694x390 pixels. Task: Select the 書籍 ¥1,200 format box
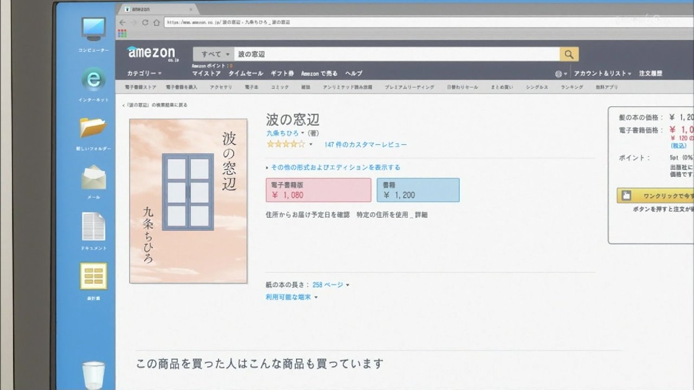coord(418,190)
